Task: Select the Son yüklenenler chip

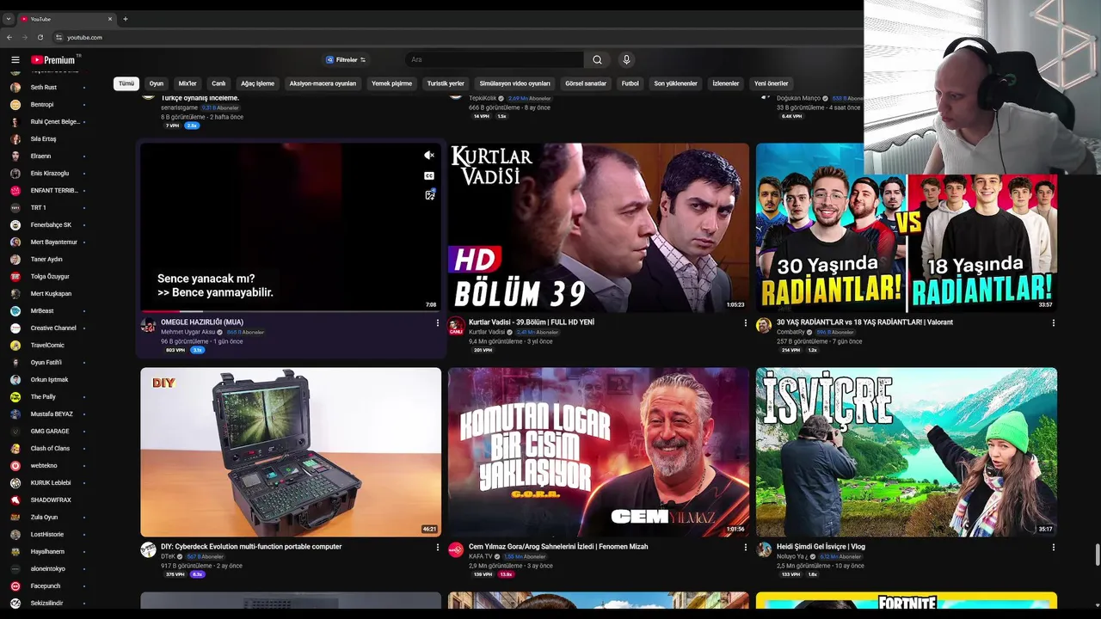Action: [x=675, y=83]
